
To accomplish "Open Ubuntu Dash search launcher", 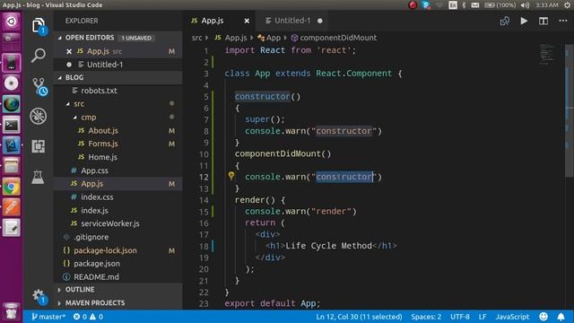I will pyautogui.click(x=12, y=22).
